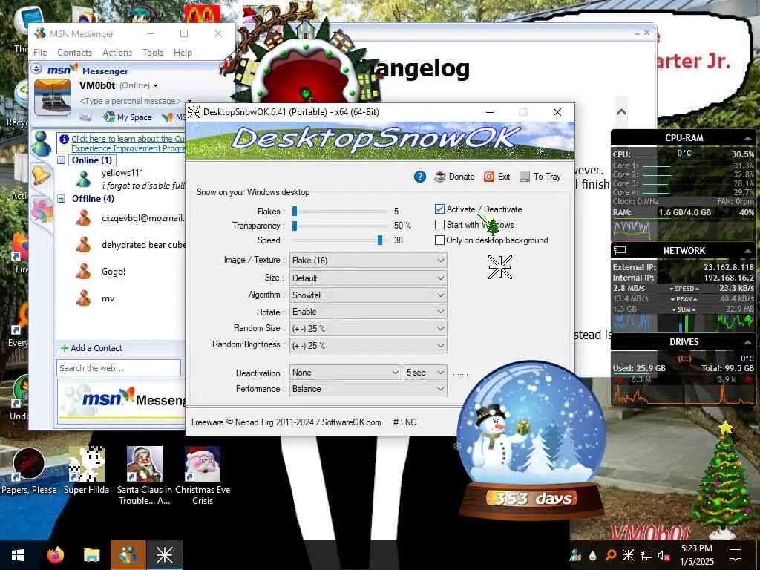
Task: Click the muted volume icon in system tray
Action: click(664, 555)
